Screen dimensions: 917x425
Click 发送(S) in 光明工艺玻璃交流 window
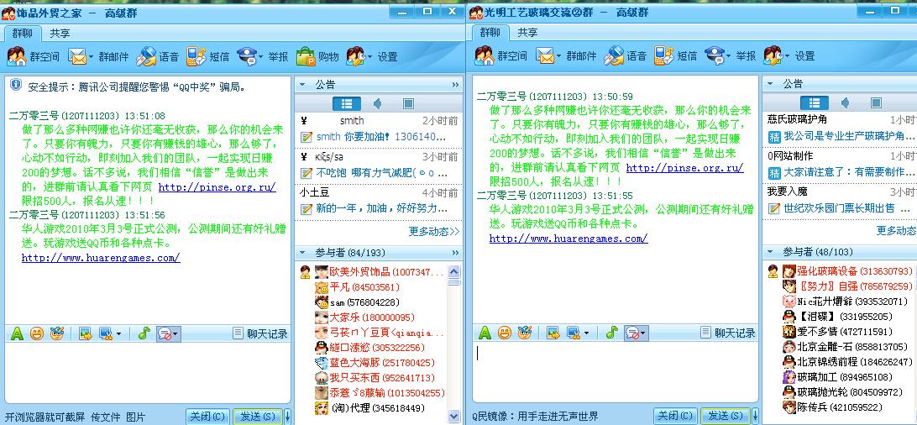click(726, 417)
